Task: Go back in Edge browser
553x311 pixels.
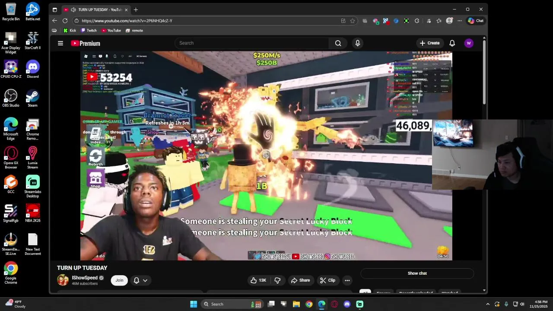Action: click(x=54, y=21)
